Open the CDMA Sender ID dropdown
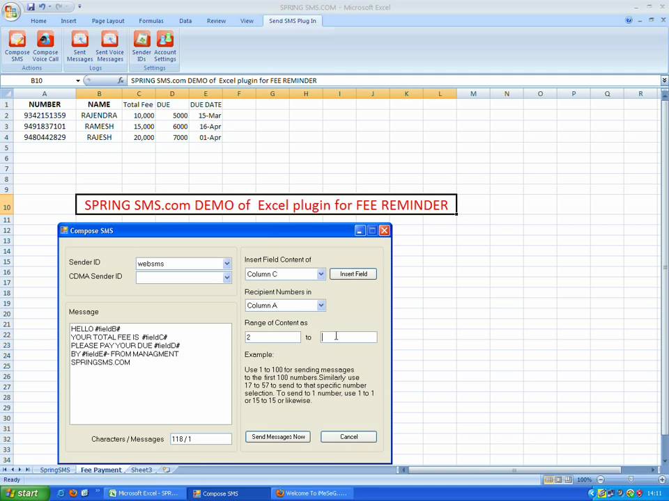669x501 pixels. click(227, 278)
